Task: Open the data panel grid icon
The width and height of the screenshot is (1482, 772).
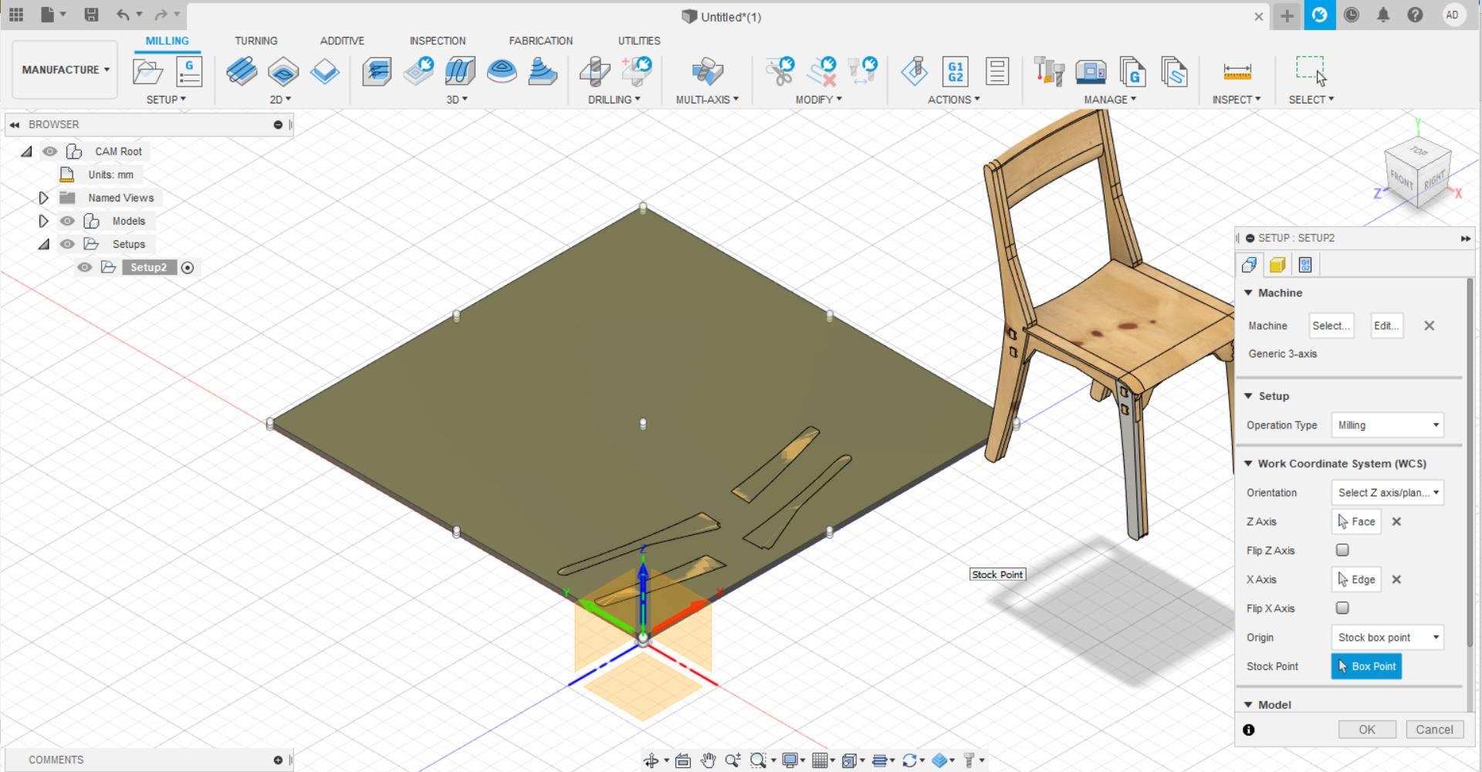Action: click(16, 15)
